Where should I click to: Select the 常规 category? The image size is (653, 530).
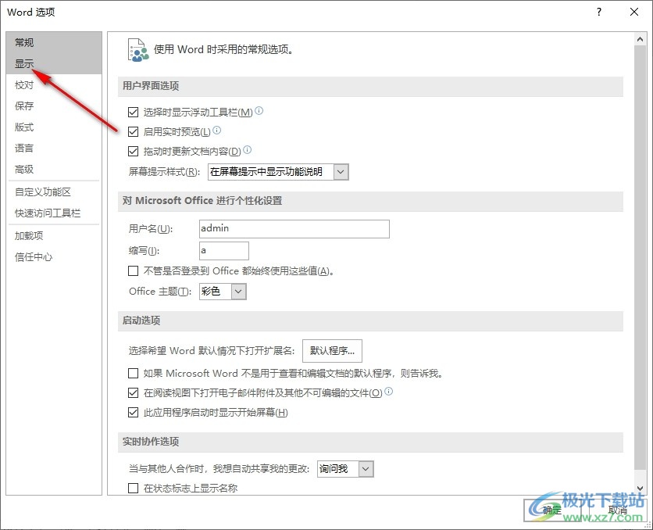click(x=54, y=42)
